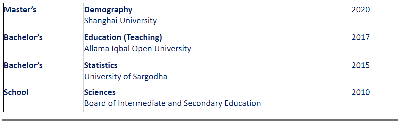Viewport: 398px width, 121px height.
Task: Click the Master's degree label
Action: 20,10
